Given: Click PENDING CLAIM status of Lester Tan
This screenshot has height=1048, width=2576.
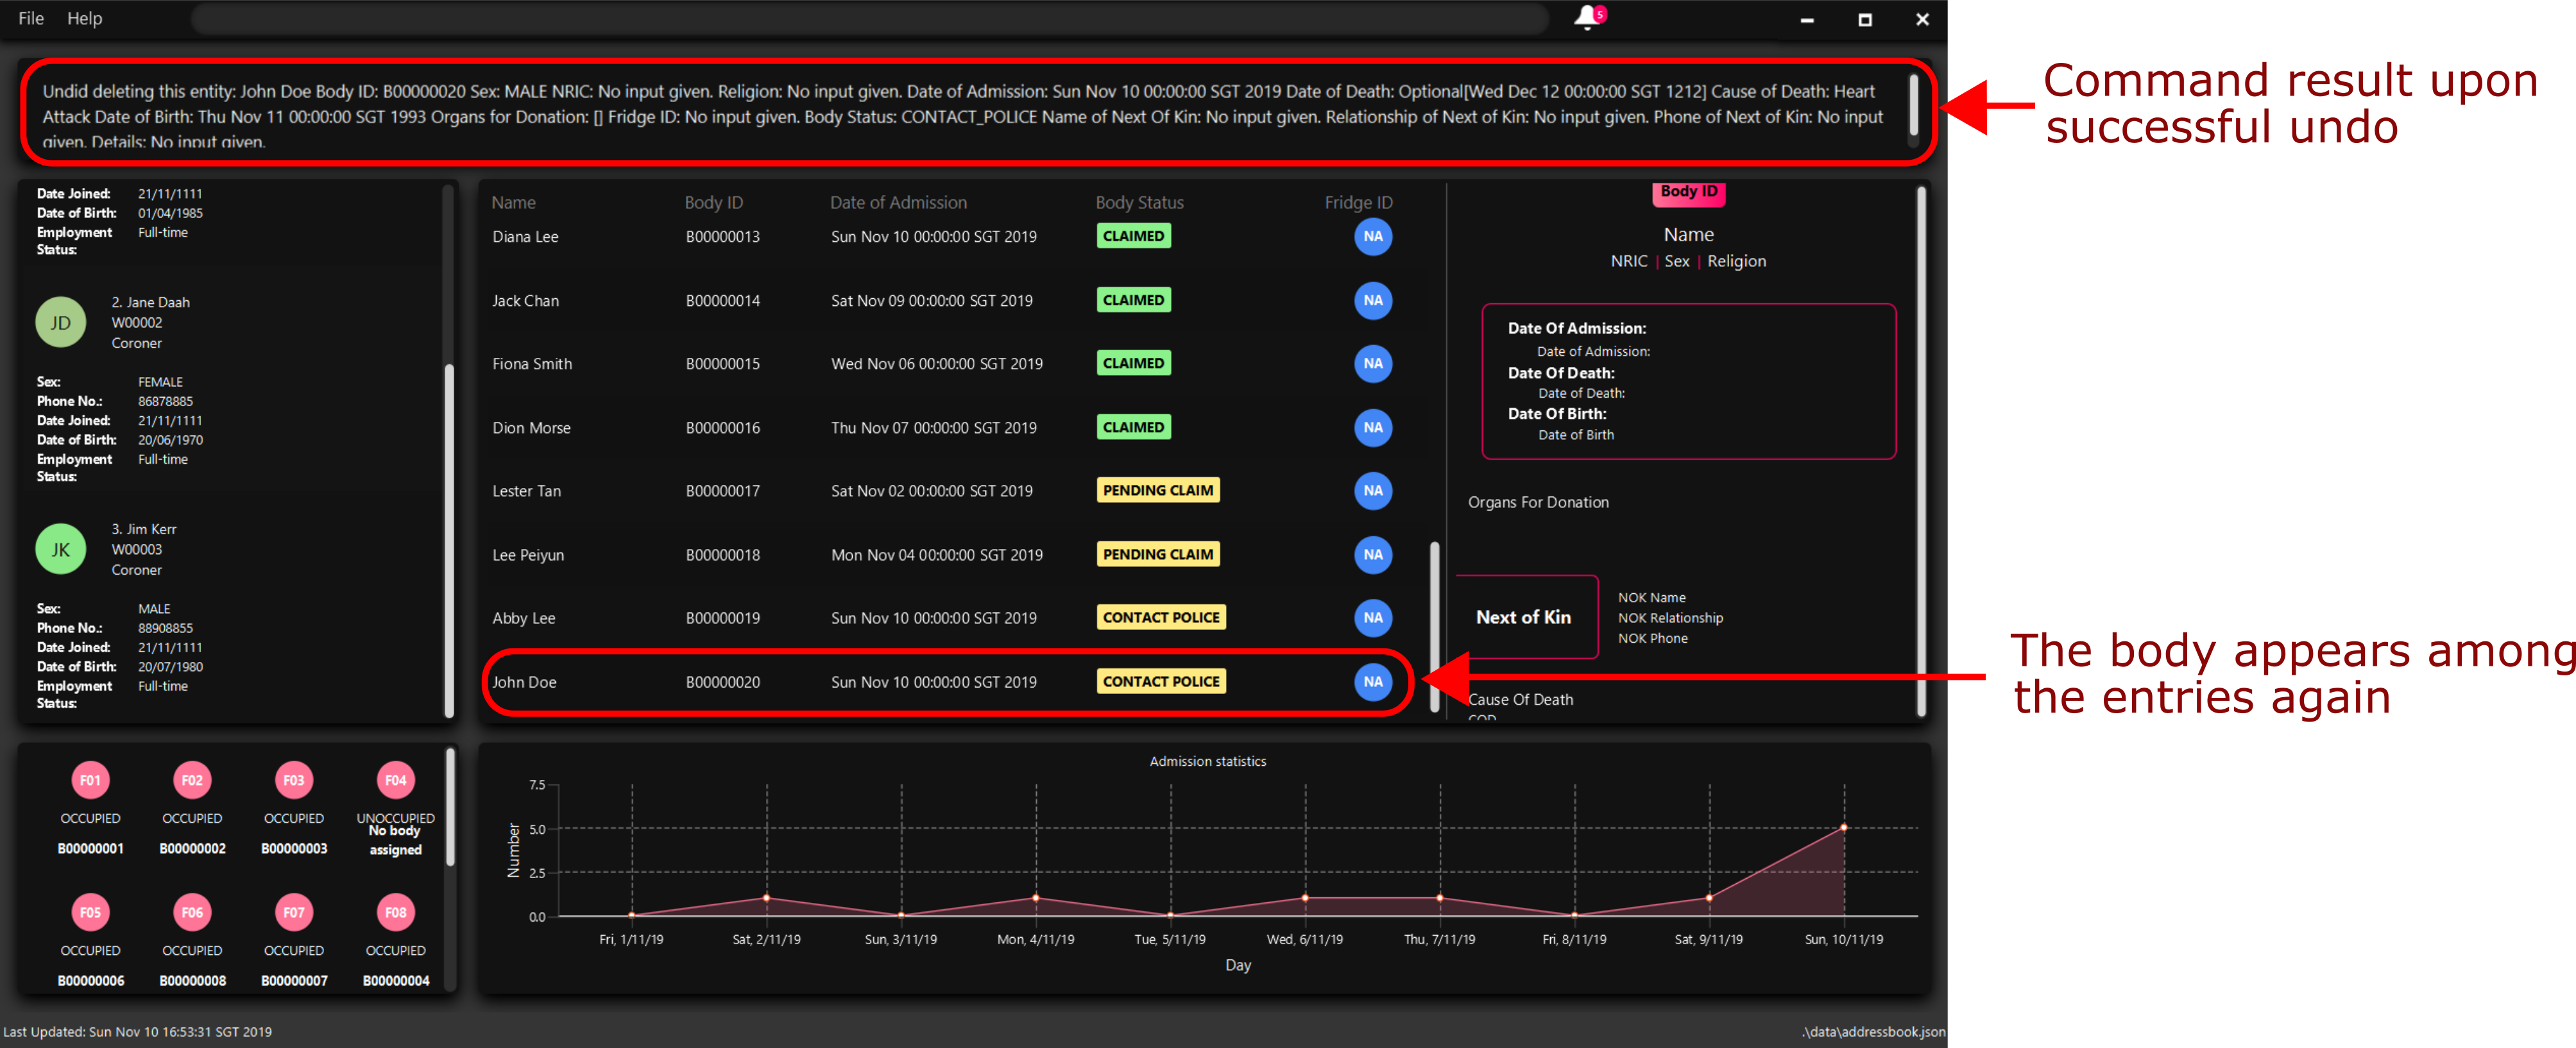Looking at the screenshot, I should click(x=1158, y=490).
